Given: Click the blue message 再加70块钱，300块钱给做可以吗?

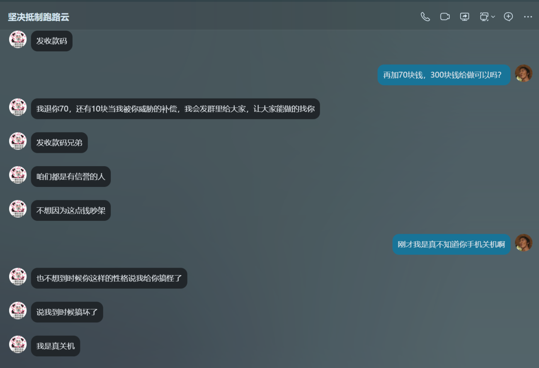Looking at the screenshot, I should coord(444,75).
